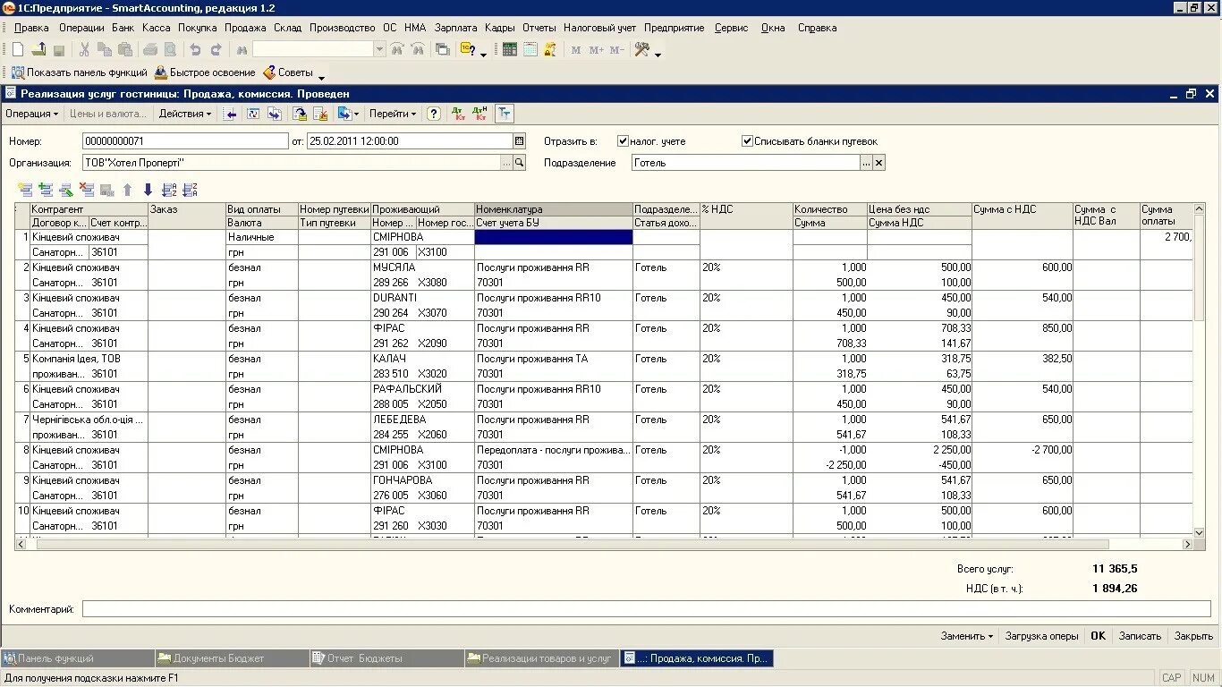Open the Действия dropdown menu
The width and height of the screenshot is (1222, 687).
click(185, 114)
